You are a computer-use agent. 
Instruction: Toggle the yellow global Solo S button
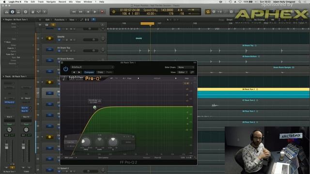pyautogui.click(x=53, y=25)
